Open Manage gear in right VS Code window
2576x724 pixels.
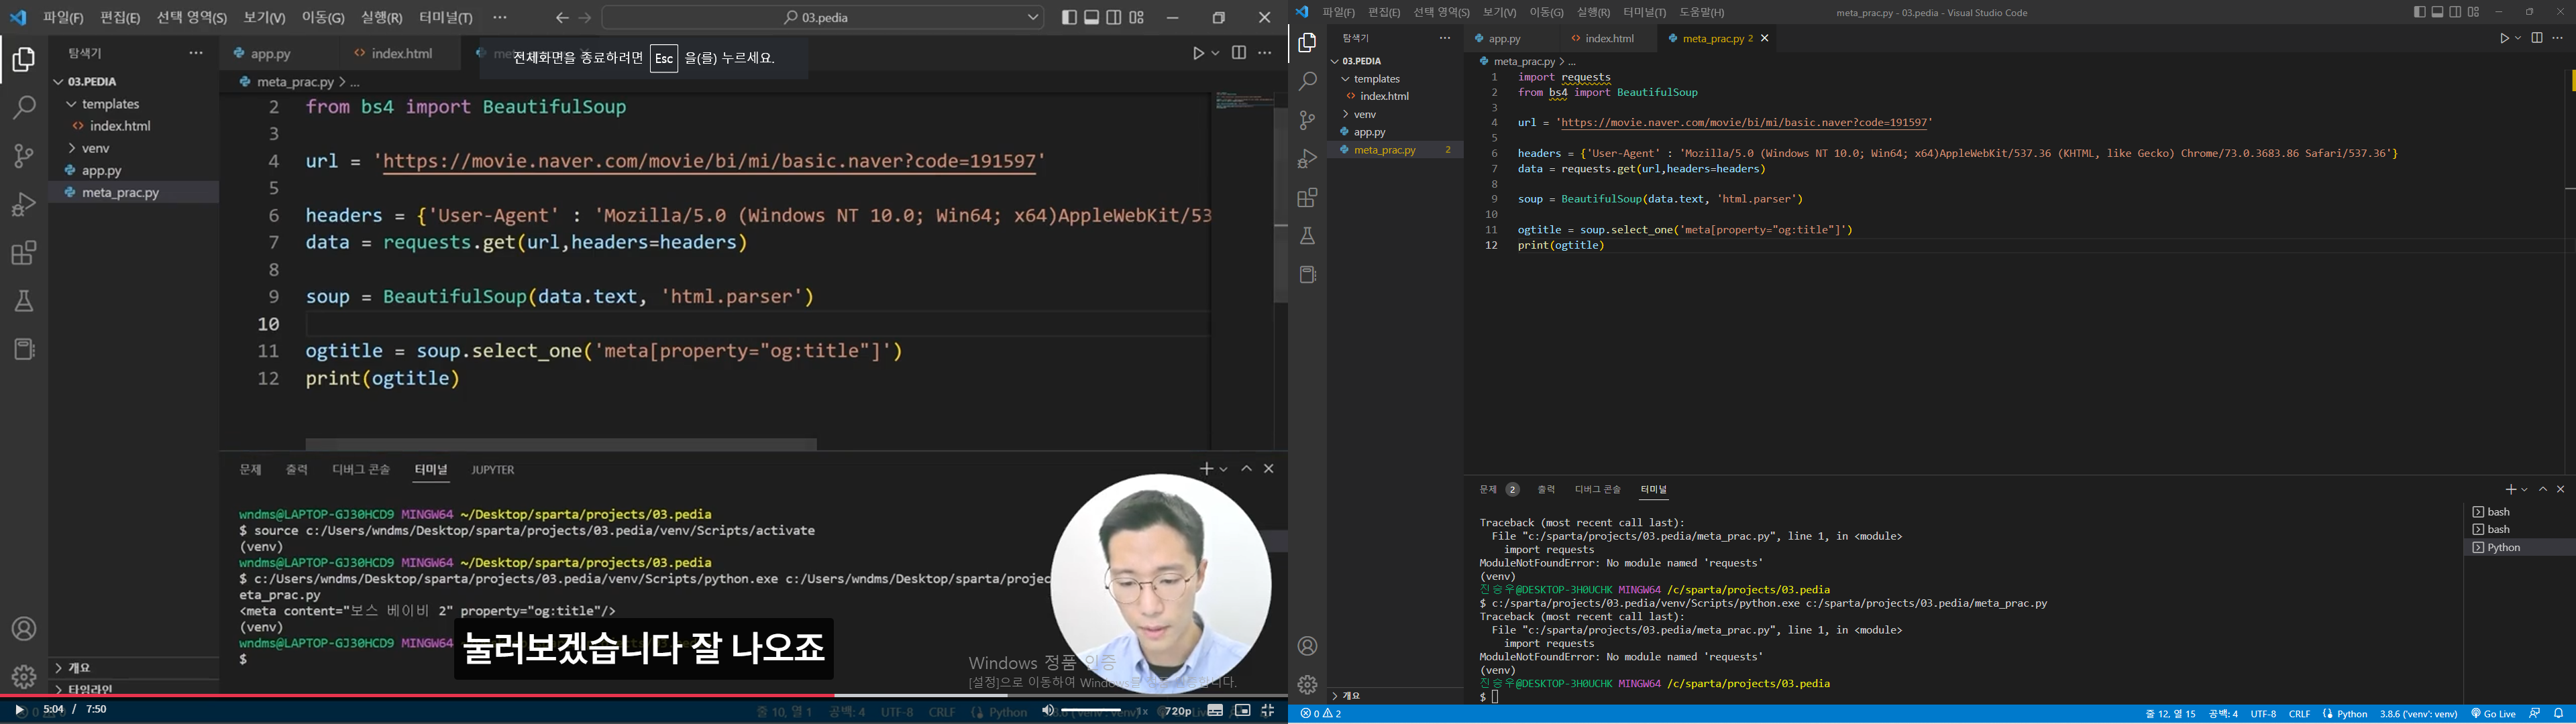[x=1307, y=684]
